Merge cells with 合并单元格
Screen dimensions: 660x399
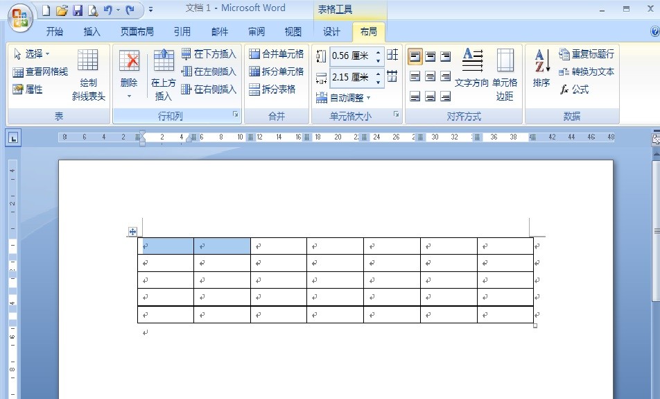click(276, 54)
